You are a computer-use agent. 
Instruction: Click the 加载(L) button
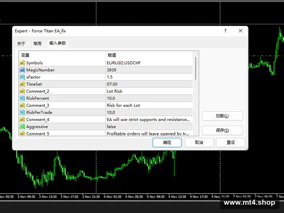(x=222, y=116)
